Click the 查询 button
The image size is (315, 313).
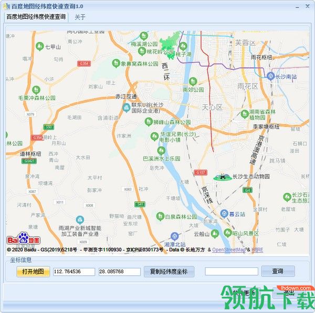coord(278,271)
